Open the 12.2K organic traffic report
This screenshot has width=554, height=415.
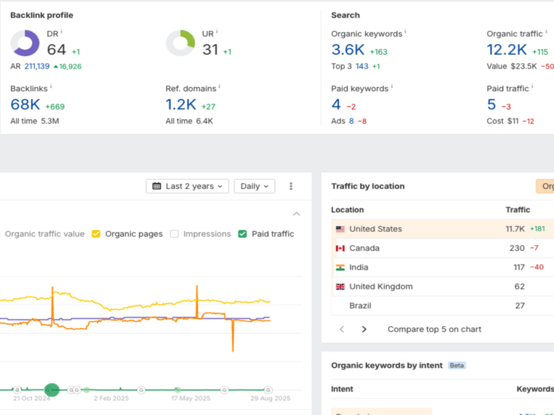(x=507, y=50)
